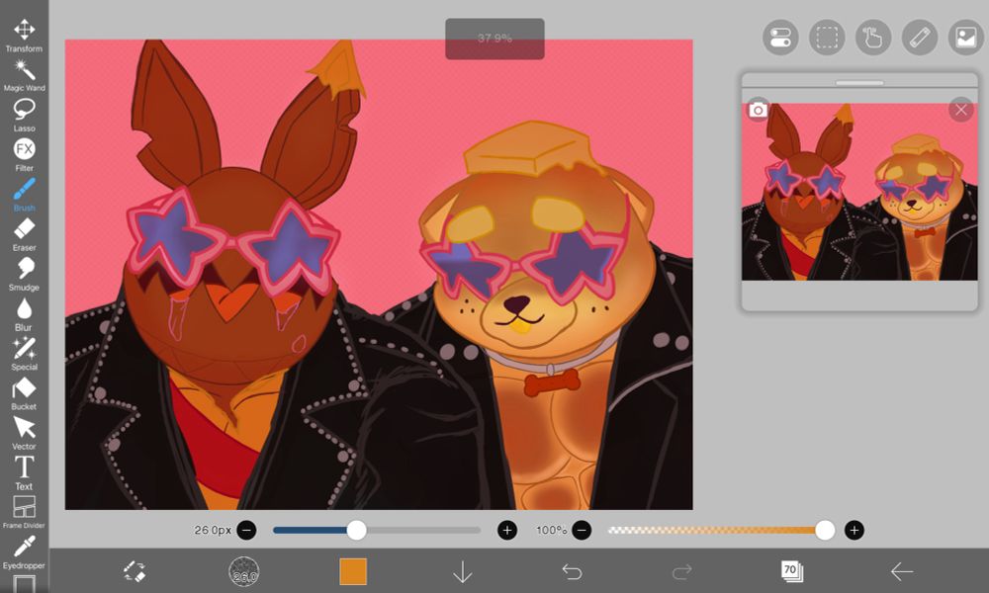Open the FX Filter tool
Viewport: 989px width, 593px height.
[24, 155]
